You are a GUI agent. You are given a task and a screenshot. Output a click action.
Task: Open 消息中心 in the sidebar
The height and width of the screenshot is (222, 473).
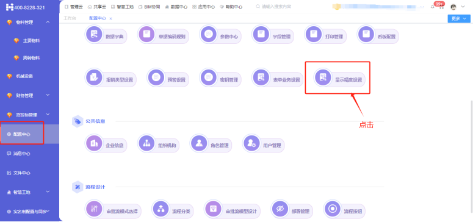22,154
